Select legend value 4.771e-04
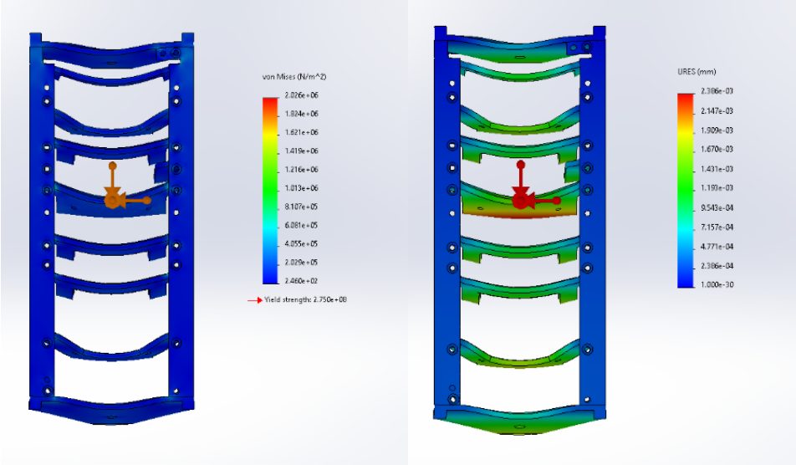The height and width of the screenshot is (465, 796). 717,246
